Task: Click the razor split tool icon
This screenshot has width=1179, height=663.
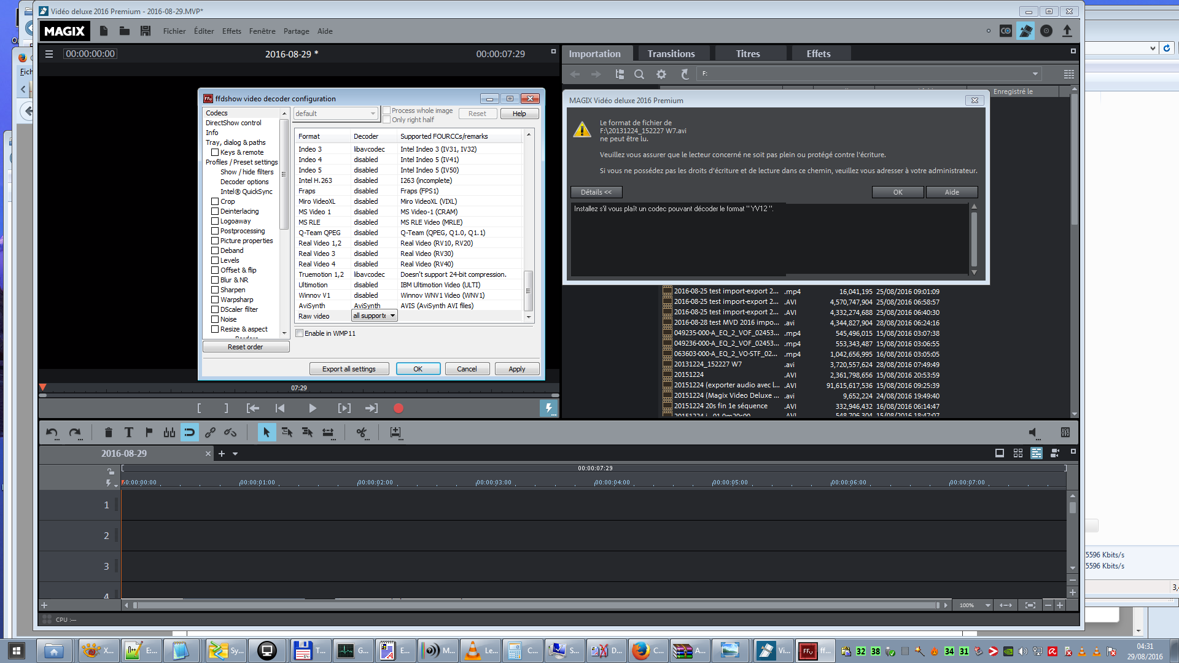Action: tap(361, 433)
